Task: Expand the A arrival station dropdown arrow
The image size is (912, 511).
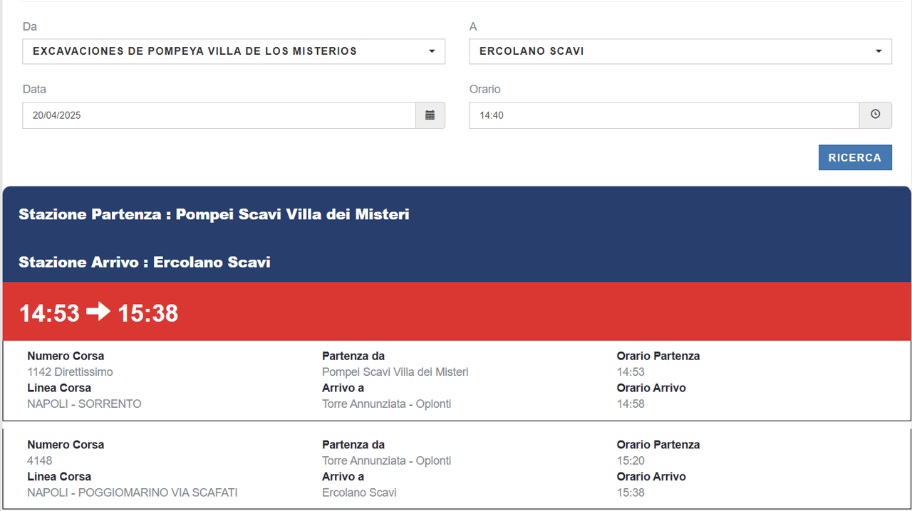Action: 879,51
